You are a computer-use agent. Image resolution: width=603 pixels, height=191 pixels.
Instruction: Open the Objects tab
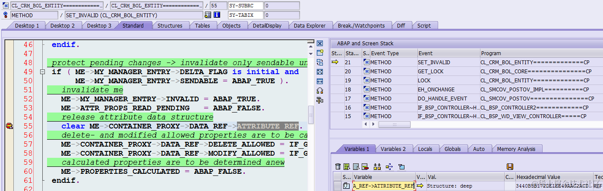coord(231,25)
